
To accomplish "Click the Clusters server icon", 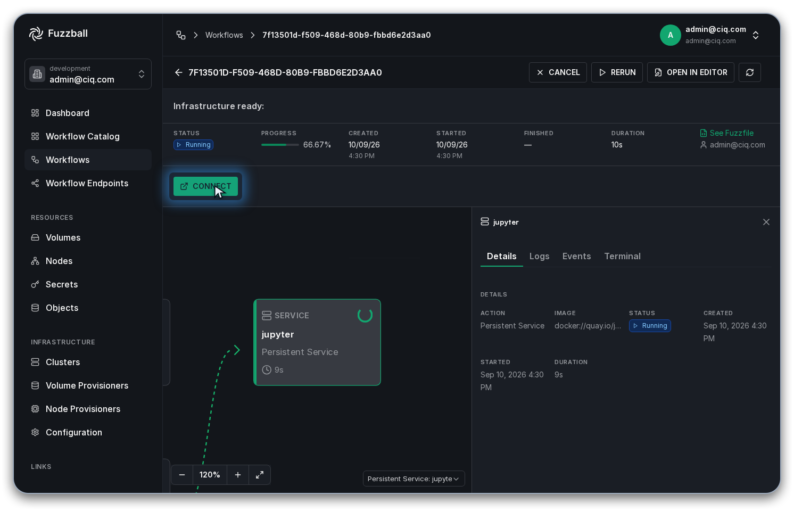I will (x=35, y=362).
